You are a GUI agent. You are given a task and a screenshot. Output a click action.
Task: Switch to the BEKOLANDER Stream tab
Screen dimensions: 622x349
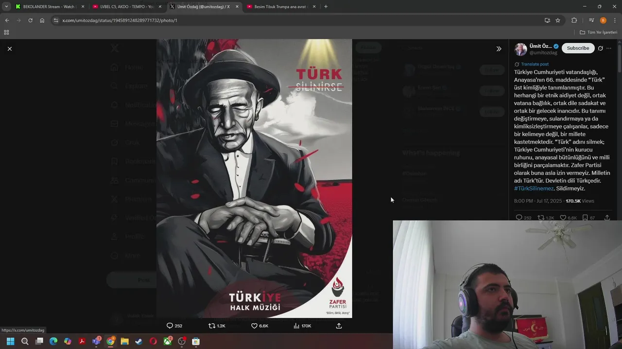click(x=50, y=7)
